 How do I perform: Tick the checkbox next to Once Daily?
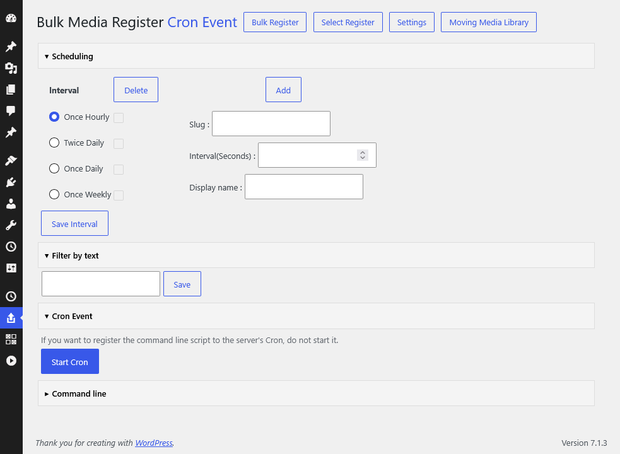119,169
